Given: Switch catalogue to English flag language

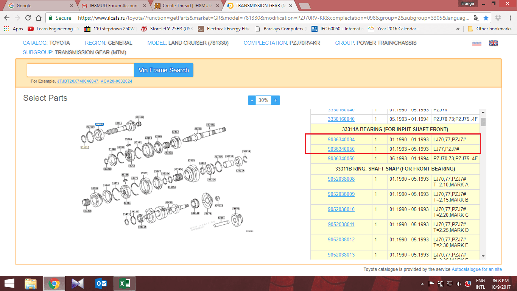Looking at the screenshot, I should point(494,43).
